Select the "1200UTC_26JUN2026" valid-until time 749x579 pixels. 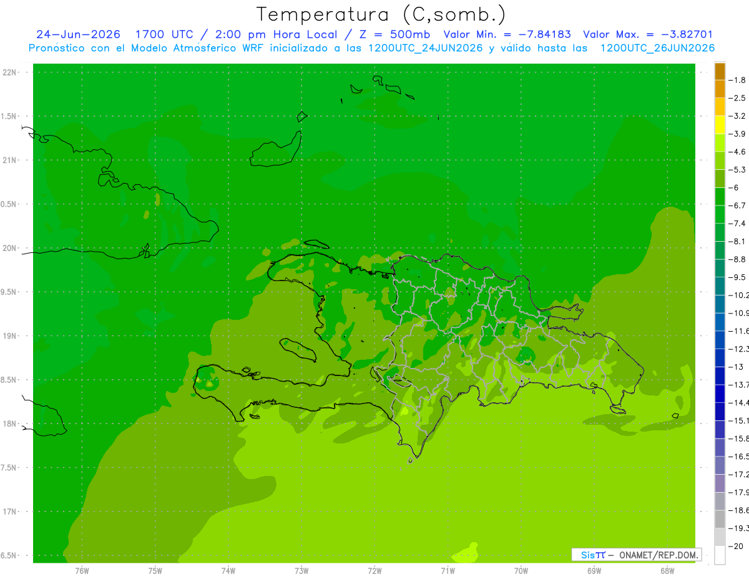[x=657, y=48]
